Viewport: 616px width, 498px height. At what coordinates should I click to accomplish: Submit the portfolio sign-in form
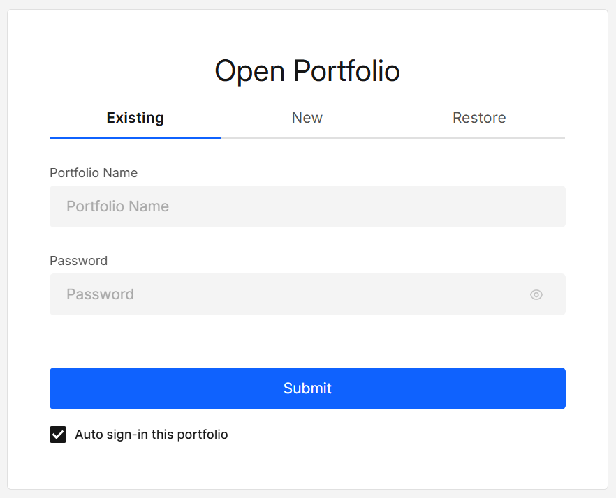(307, 388)
